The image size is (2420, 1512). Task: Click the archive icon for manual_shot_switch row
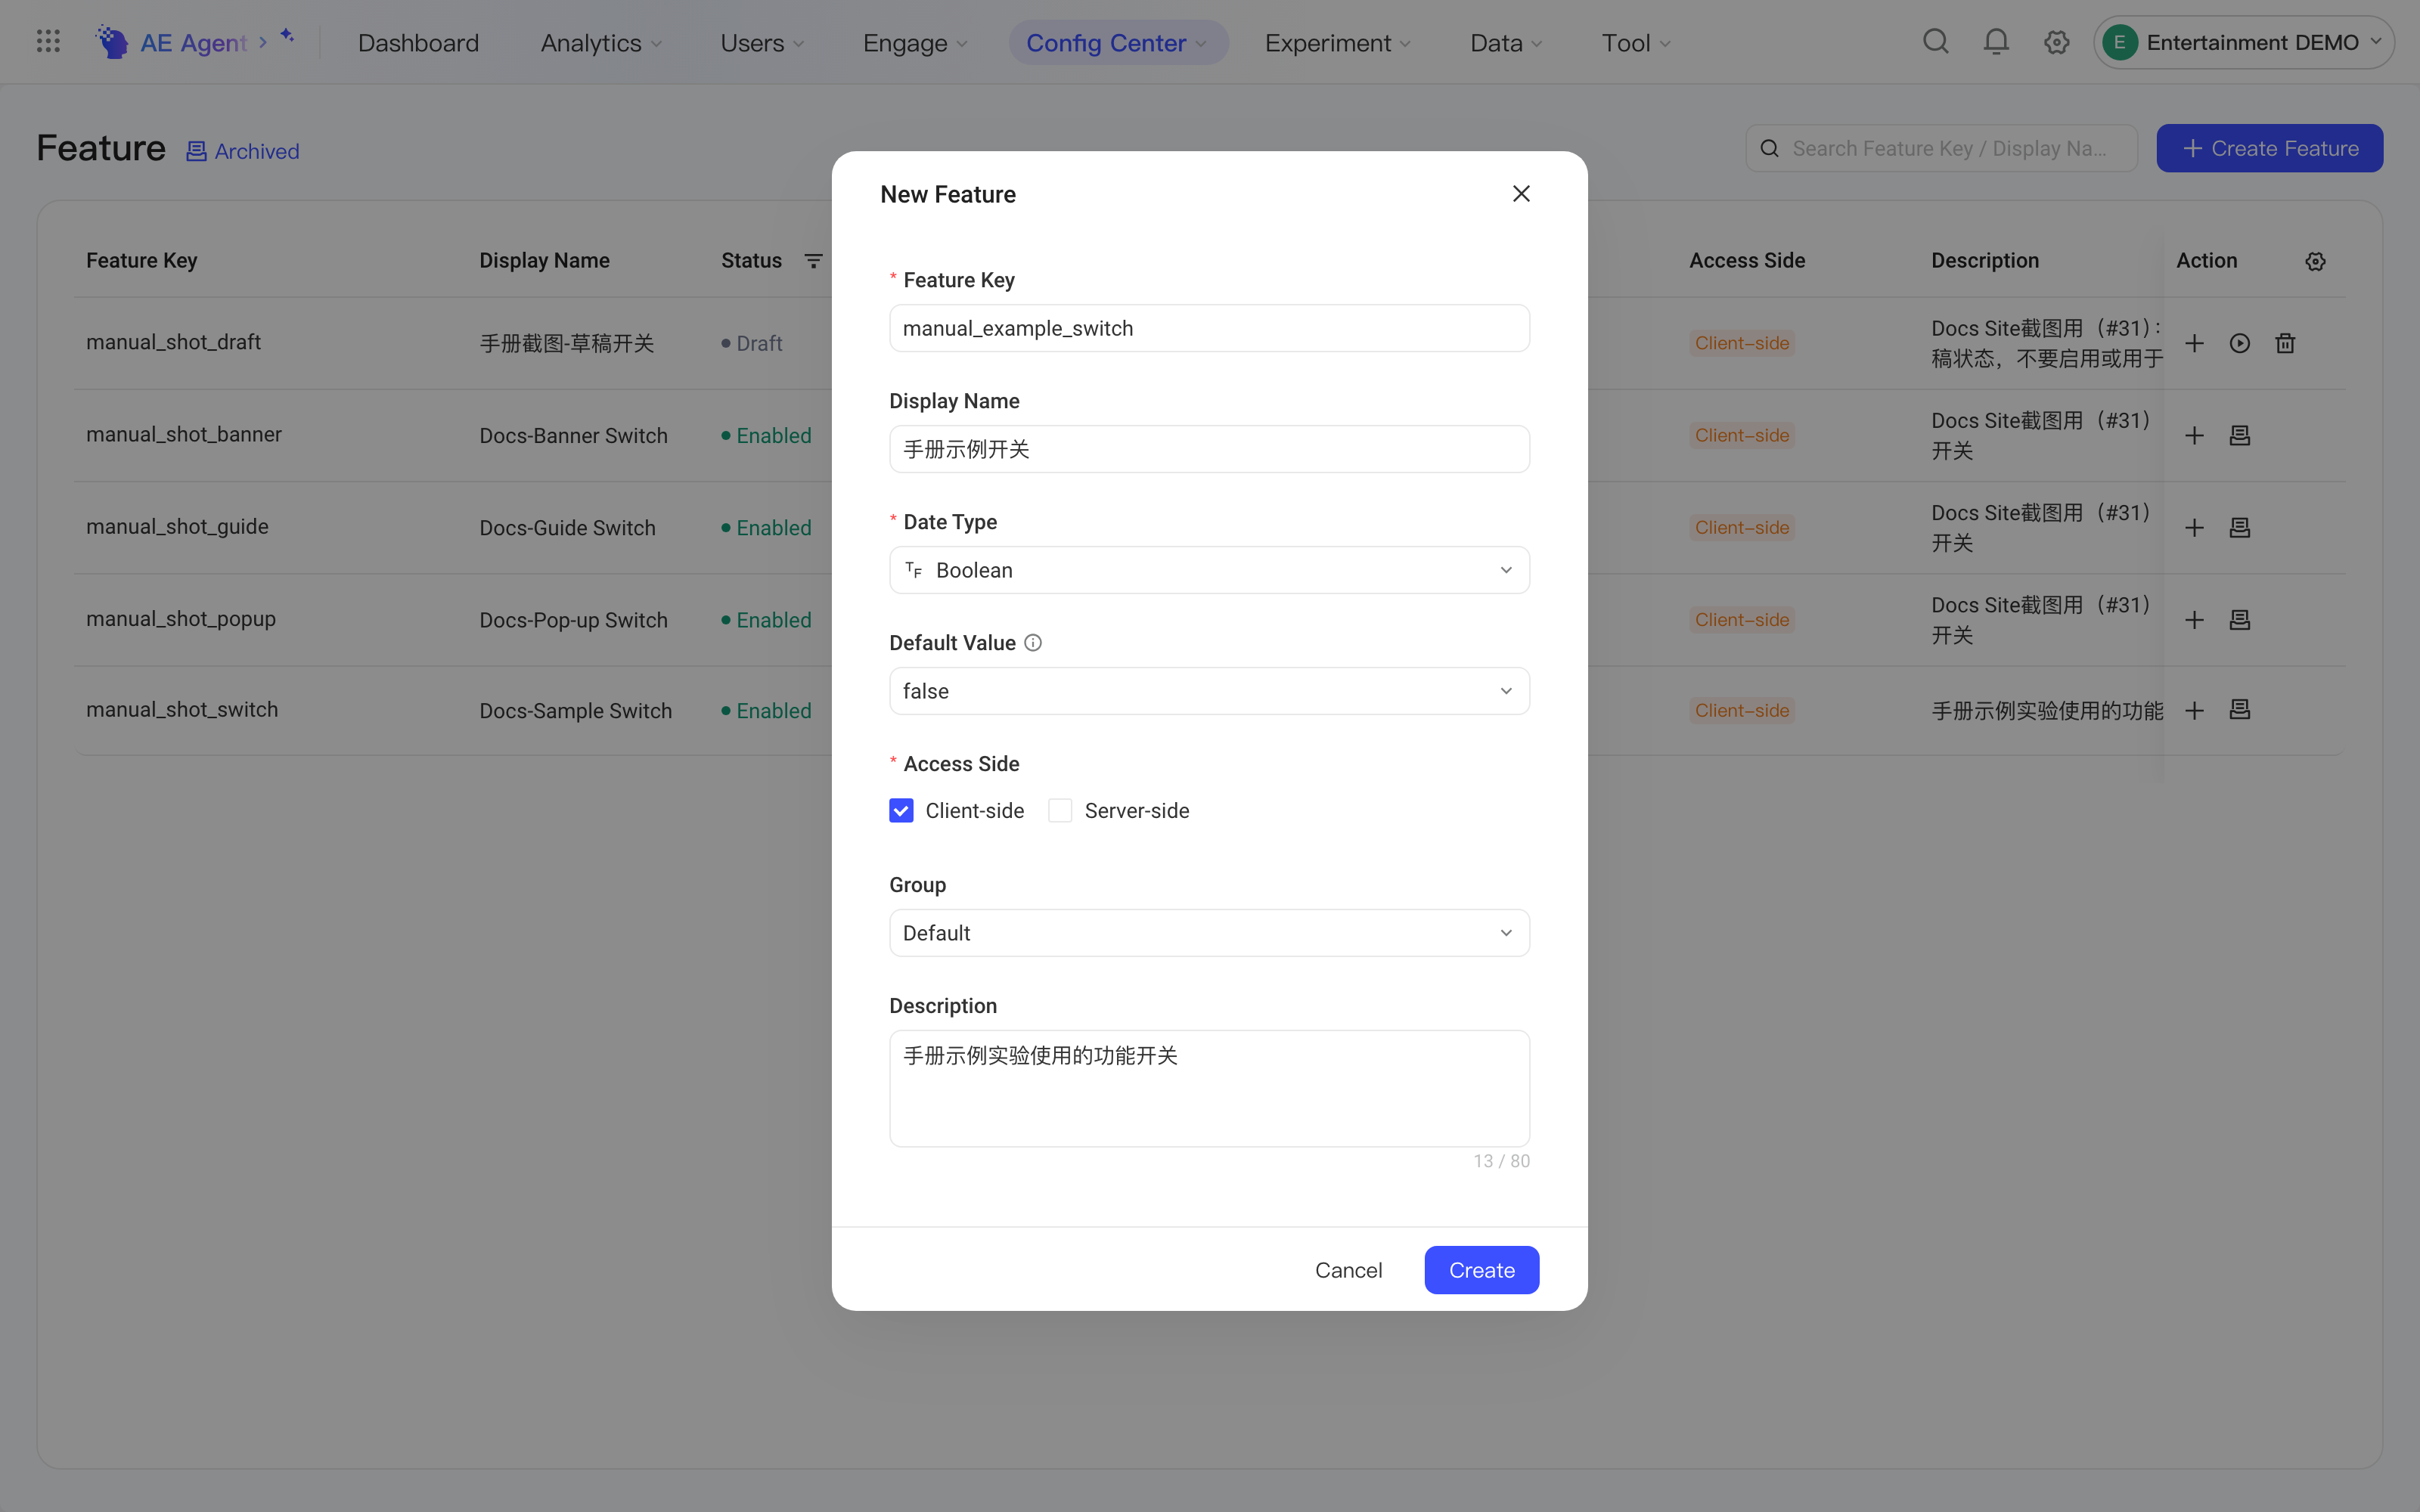coord(2240,710)
